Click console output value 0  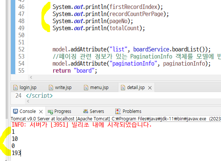(13, 146)
